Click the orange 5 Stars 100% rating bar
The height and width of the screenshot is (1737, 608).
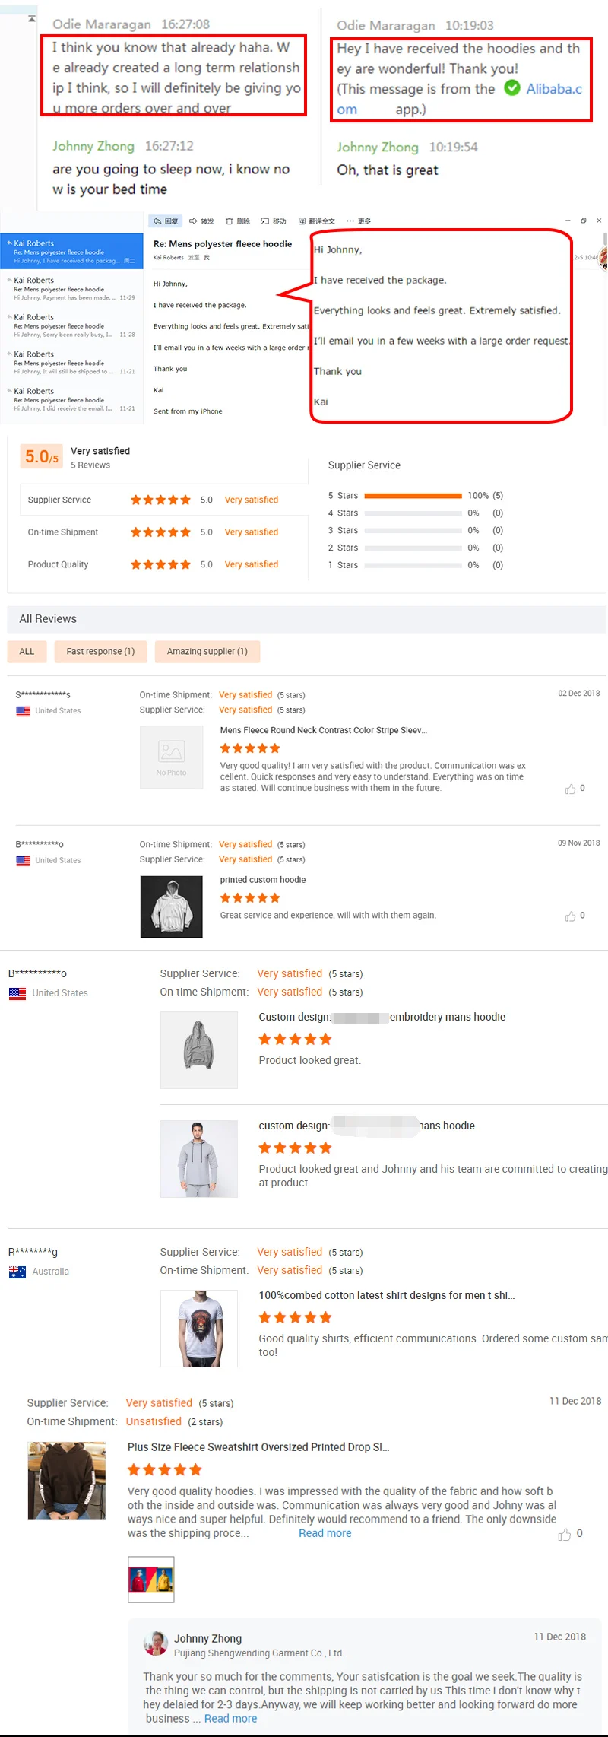coord(413,495)
